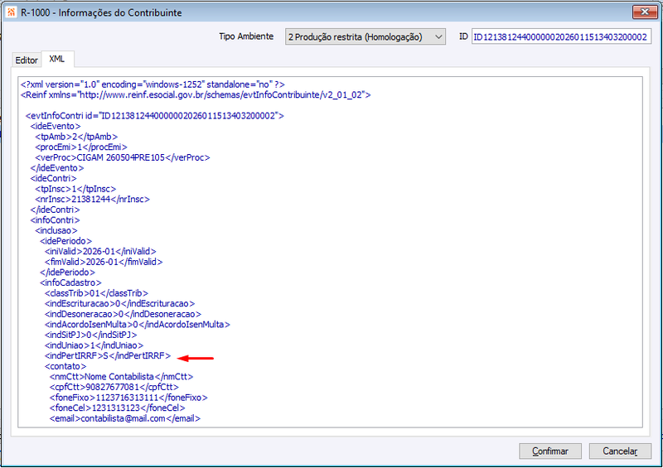Click the CIGAM app icon in title bar

(x=11, y=12)
